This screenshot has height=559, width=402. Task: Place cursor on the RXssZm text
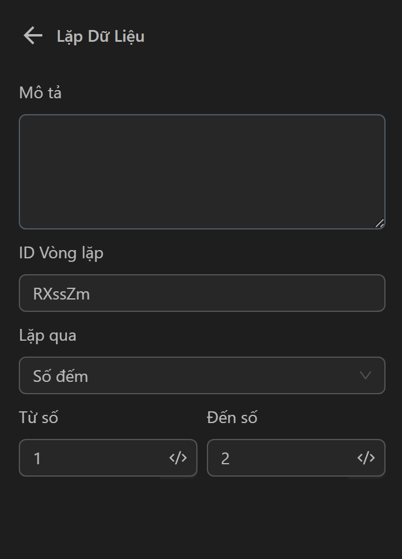(x=62, y=294)
